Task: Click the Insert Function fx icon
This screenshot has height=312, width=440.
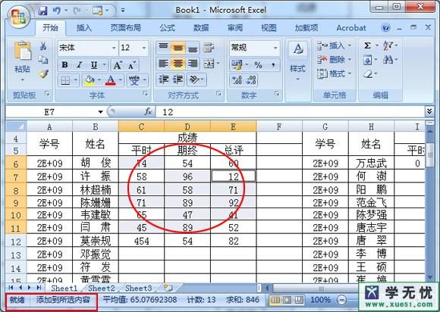Action: (x=148, y=112)
